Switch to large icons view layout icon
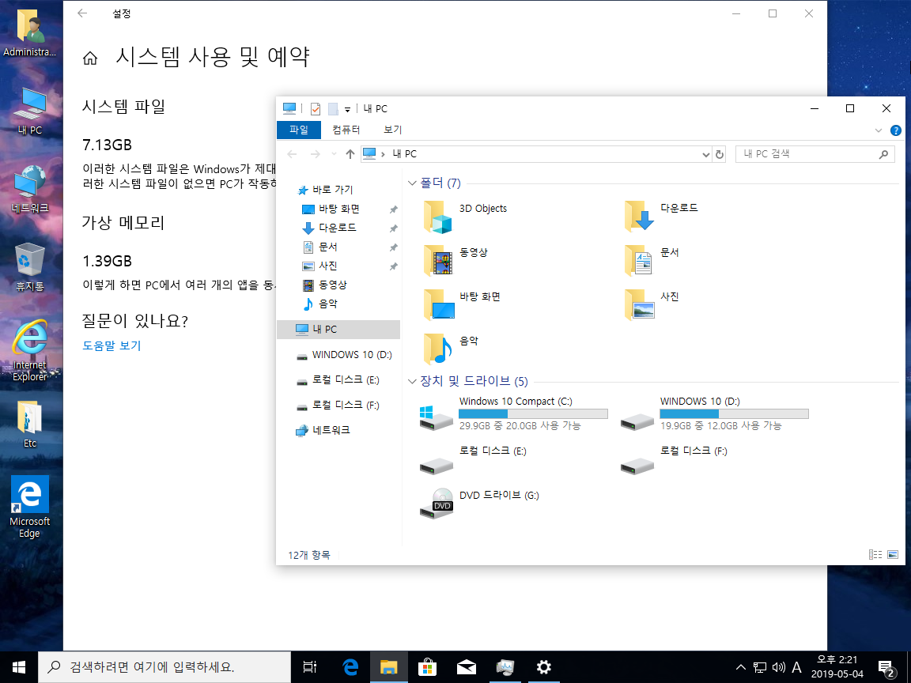The image size is (911, 683). (x=893, y=555)
